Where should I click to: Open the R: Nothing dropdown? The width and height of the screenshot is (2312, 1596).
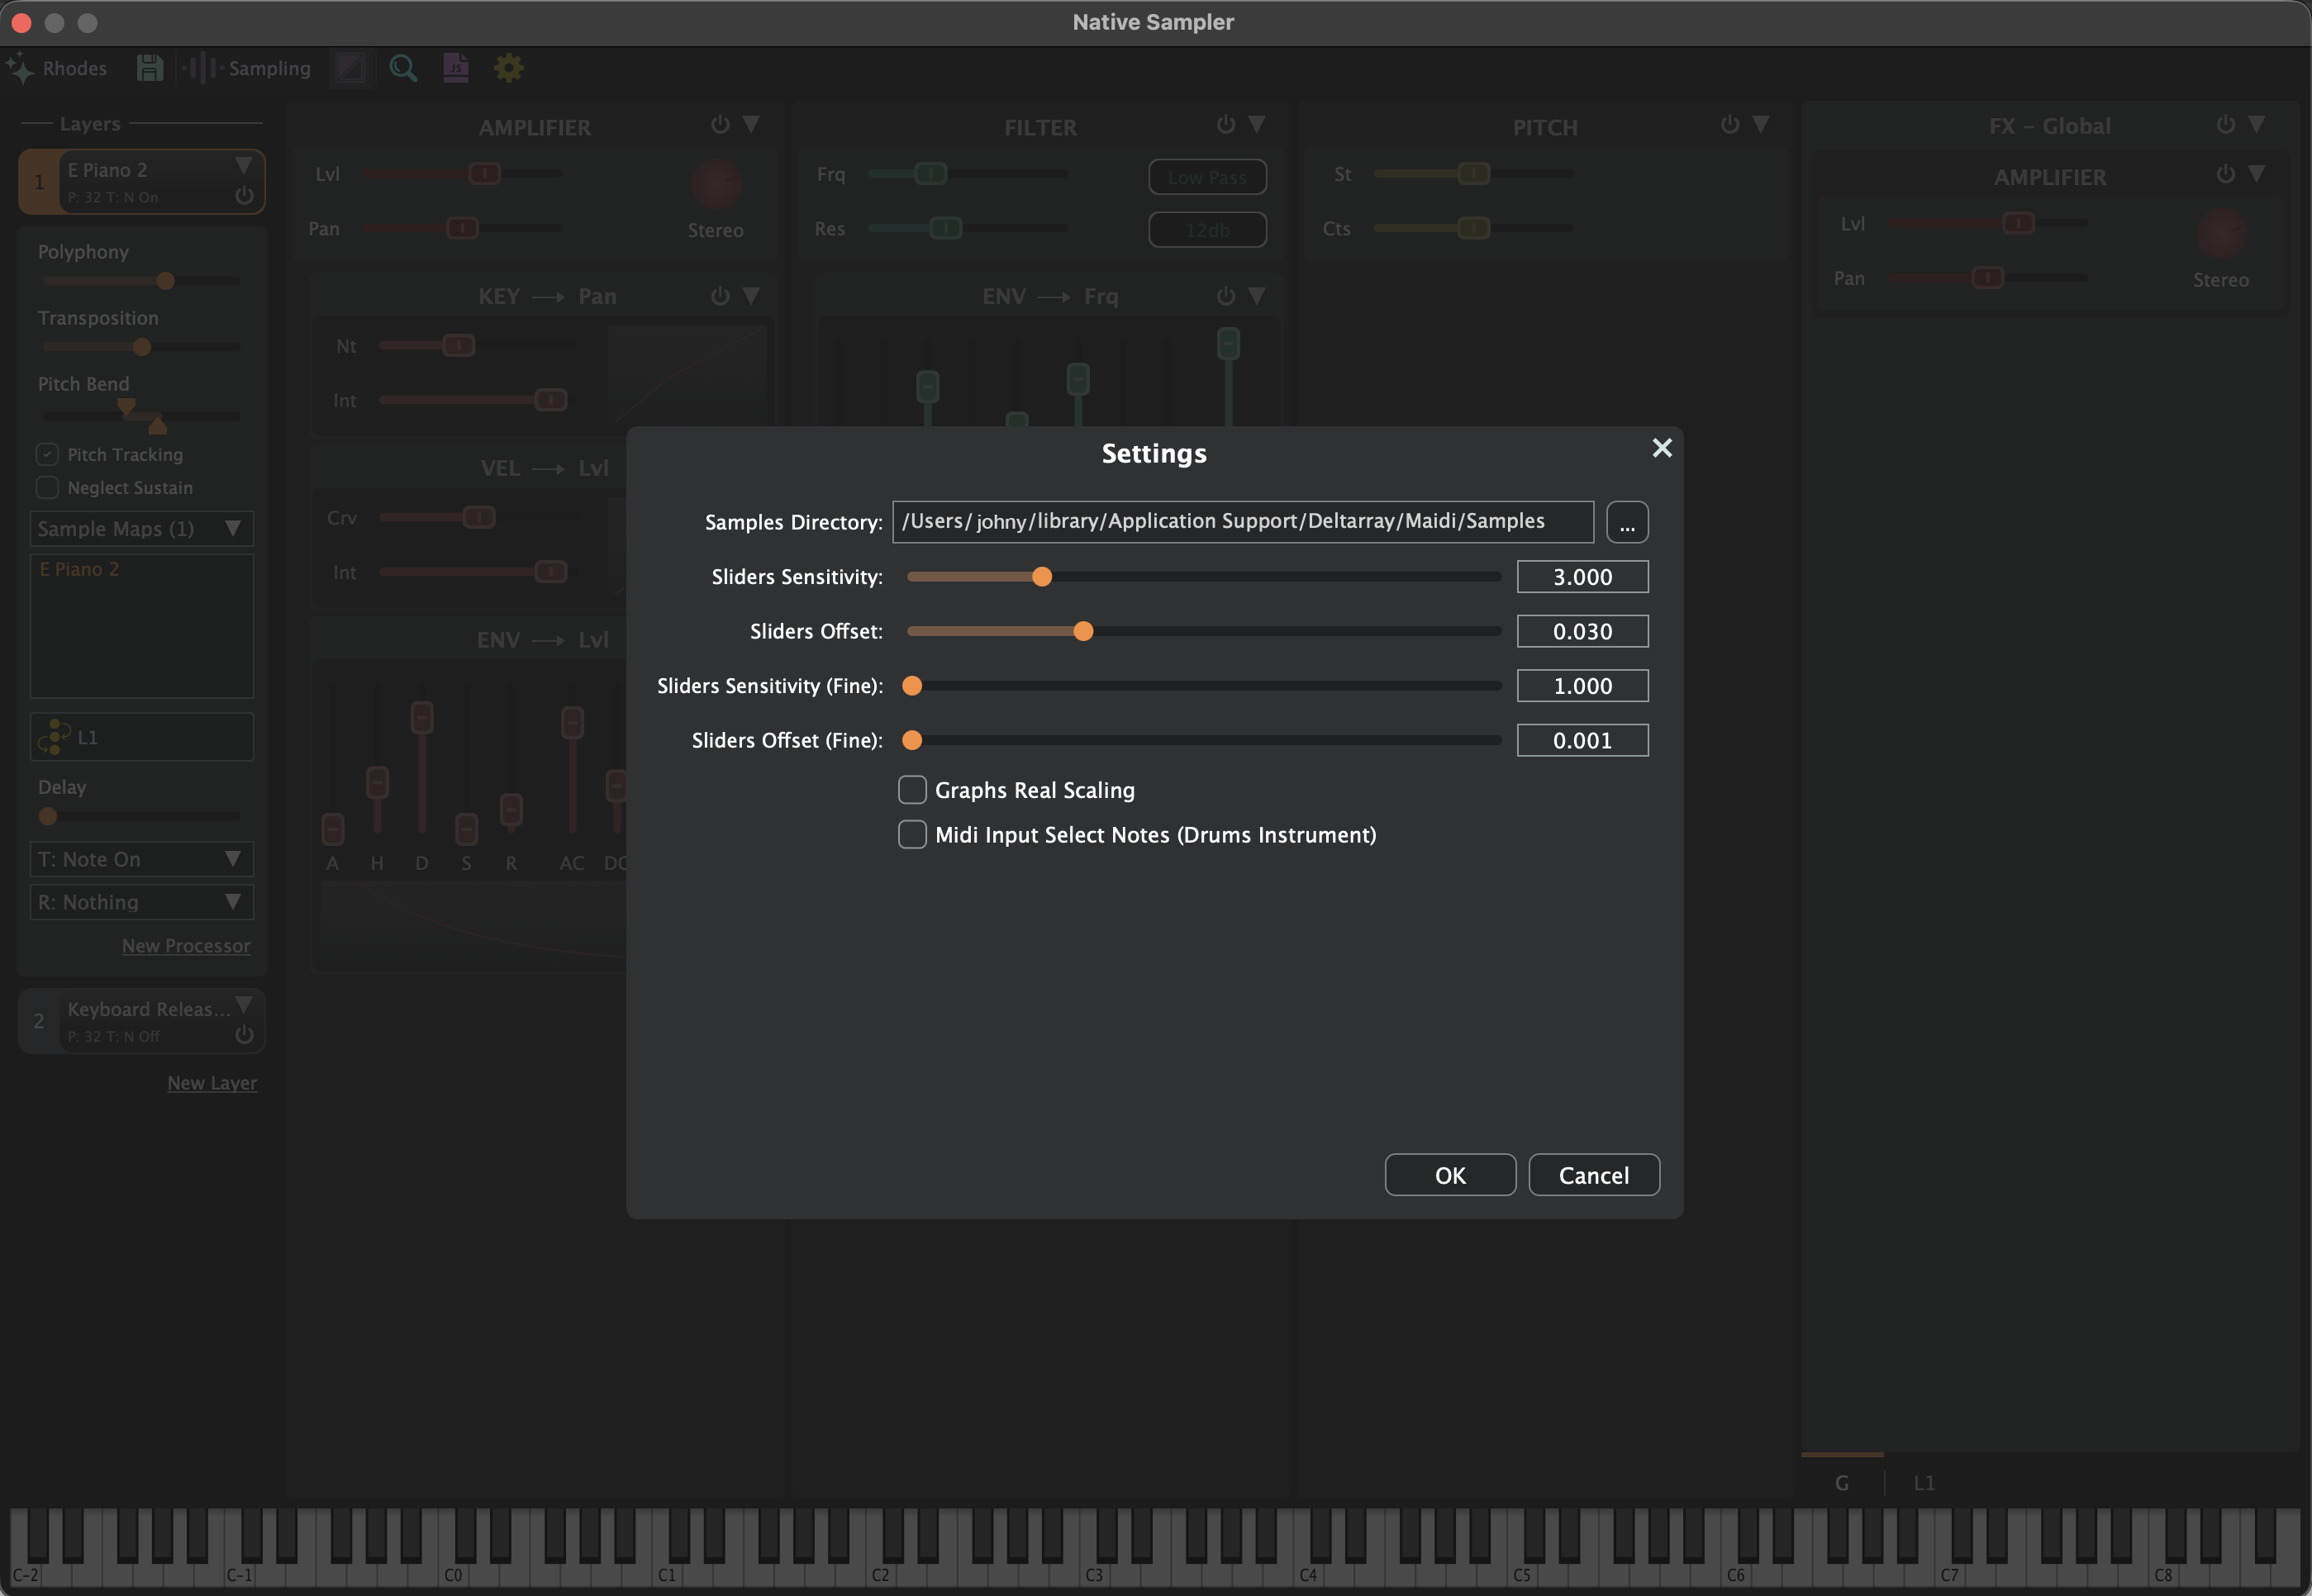(x=141, y=902)
